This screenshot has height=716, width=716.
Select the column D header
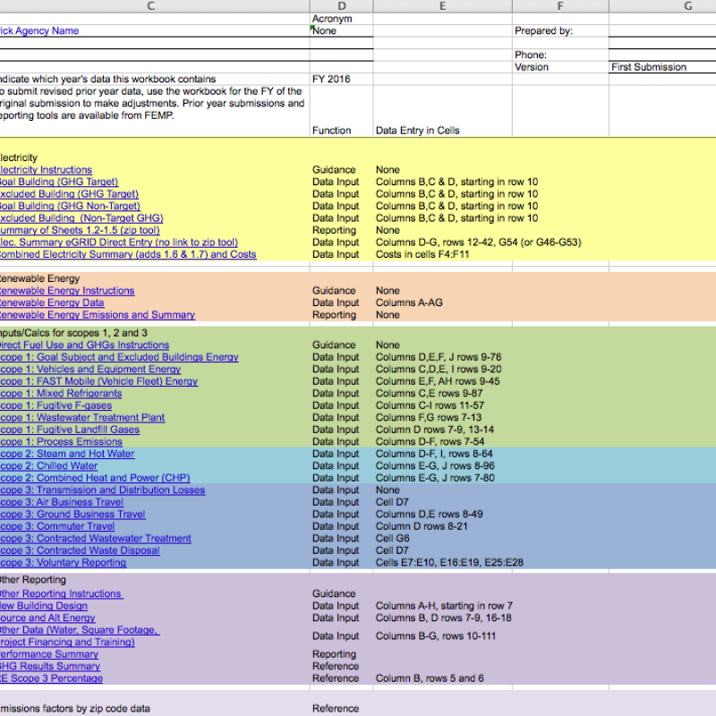(341, 6)
